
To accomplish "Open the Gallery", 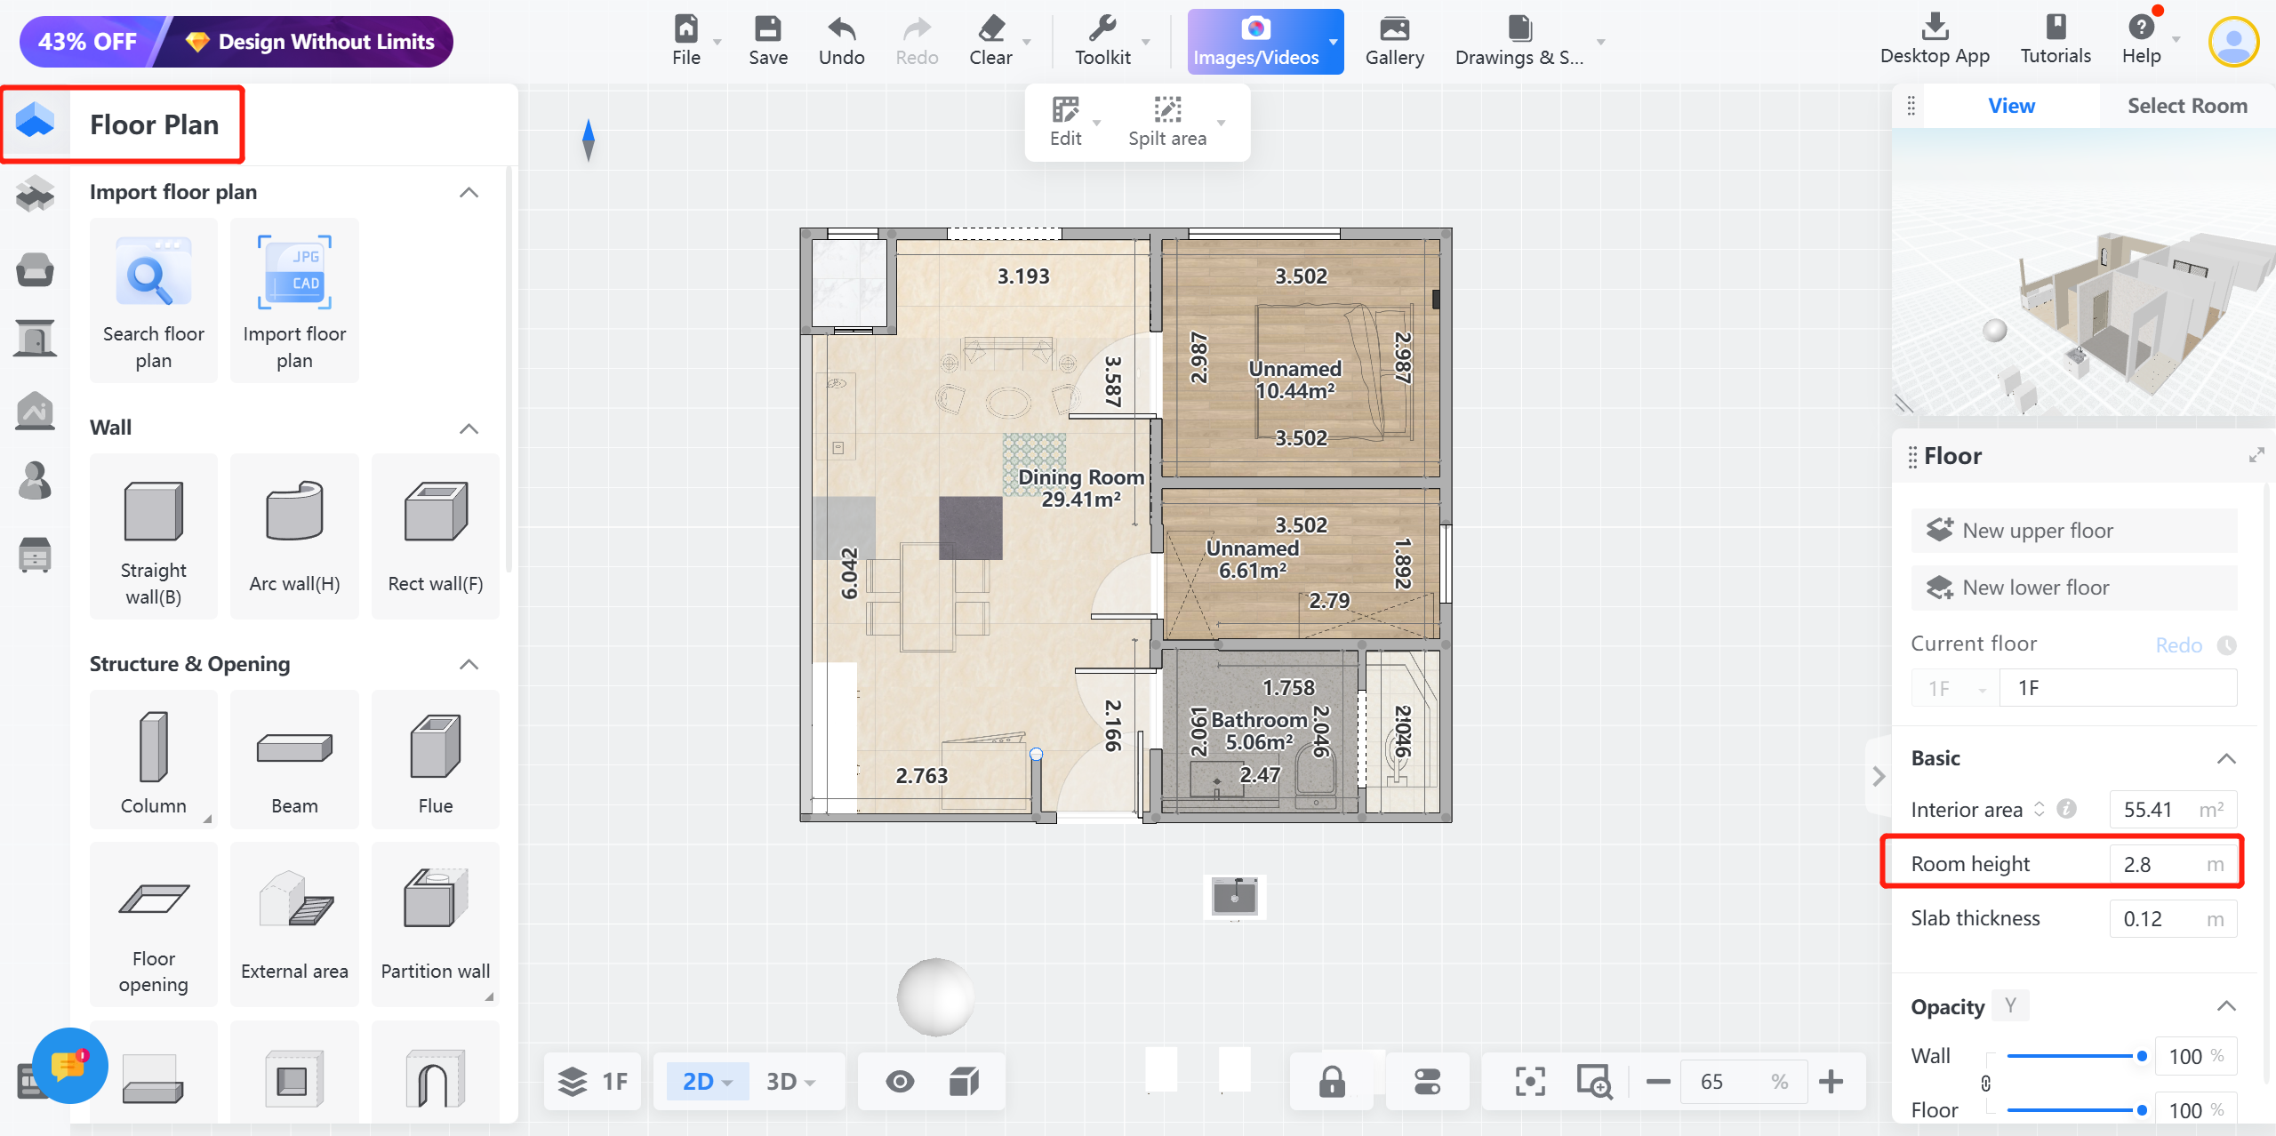I will click(x=1394, y=40).
